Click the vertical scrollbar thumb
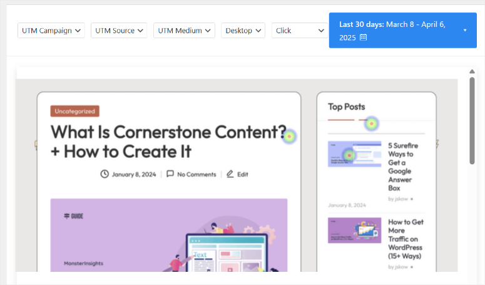 tap(472, 121)
